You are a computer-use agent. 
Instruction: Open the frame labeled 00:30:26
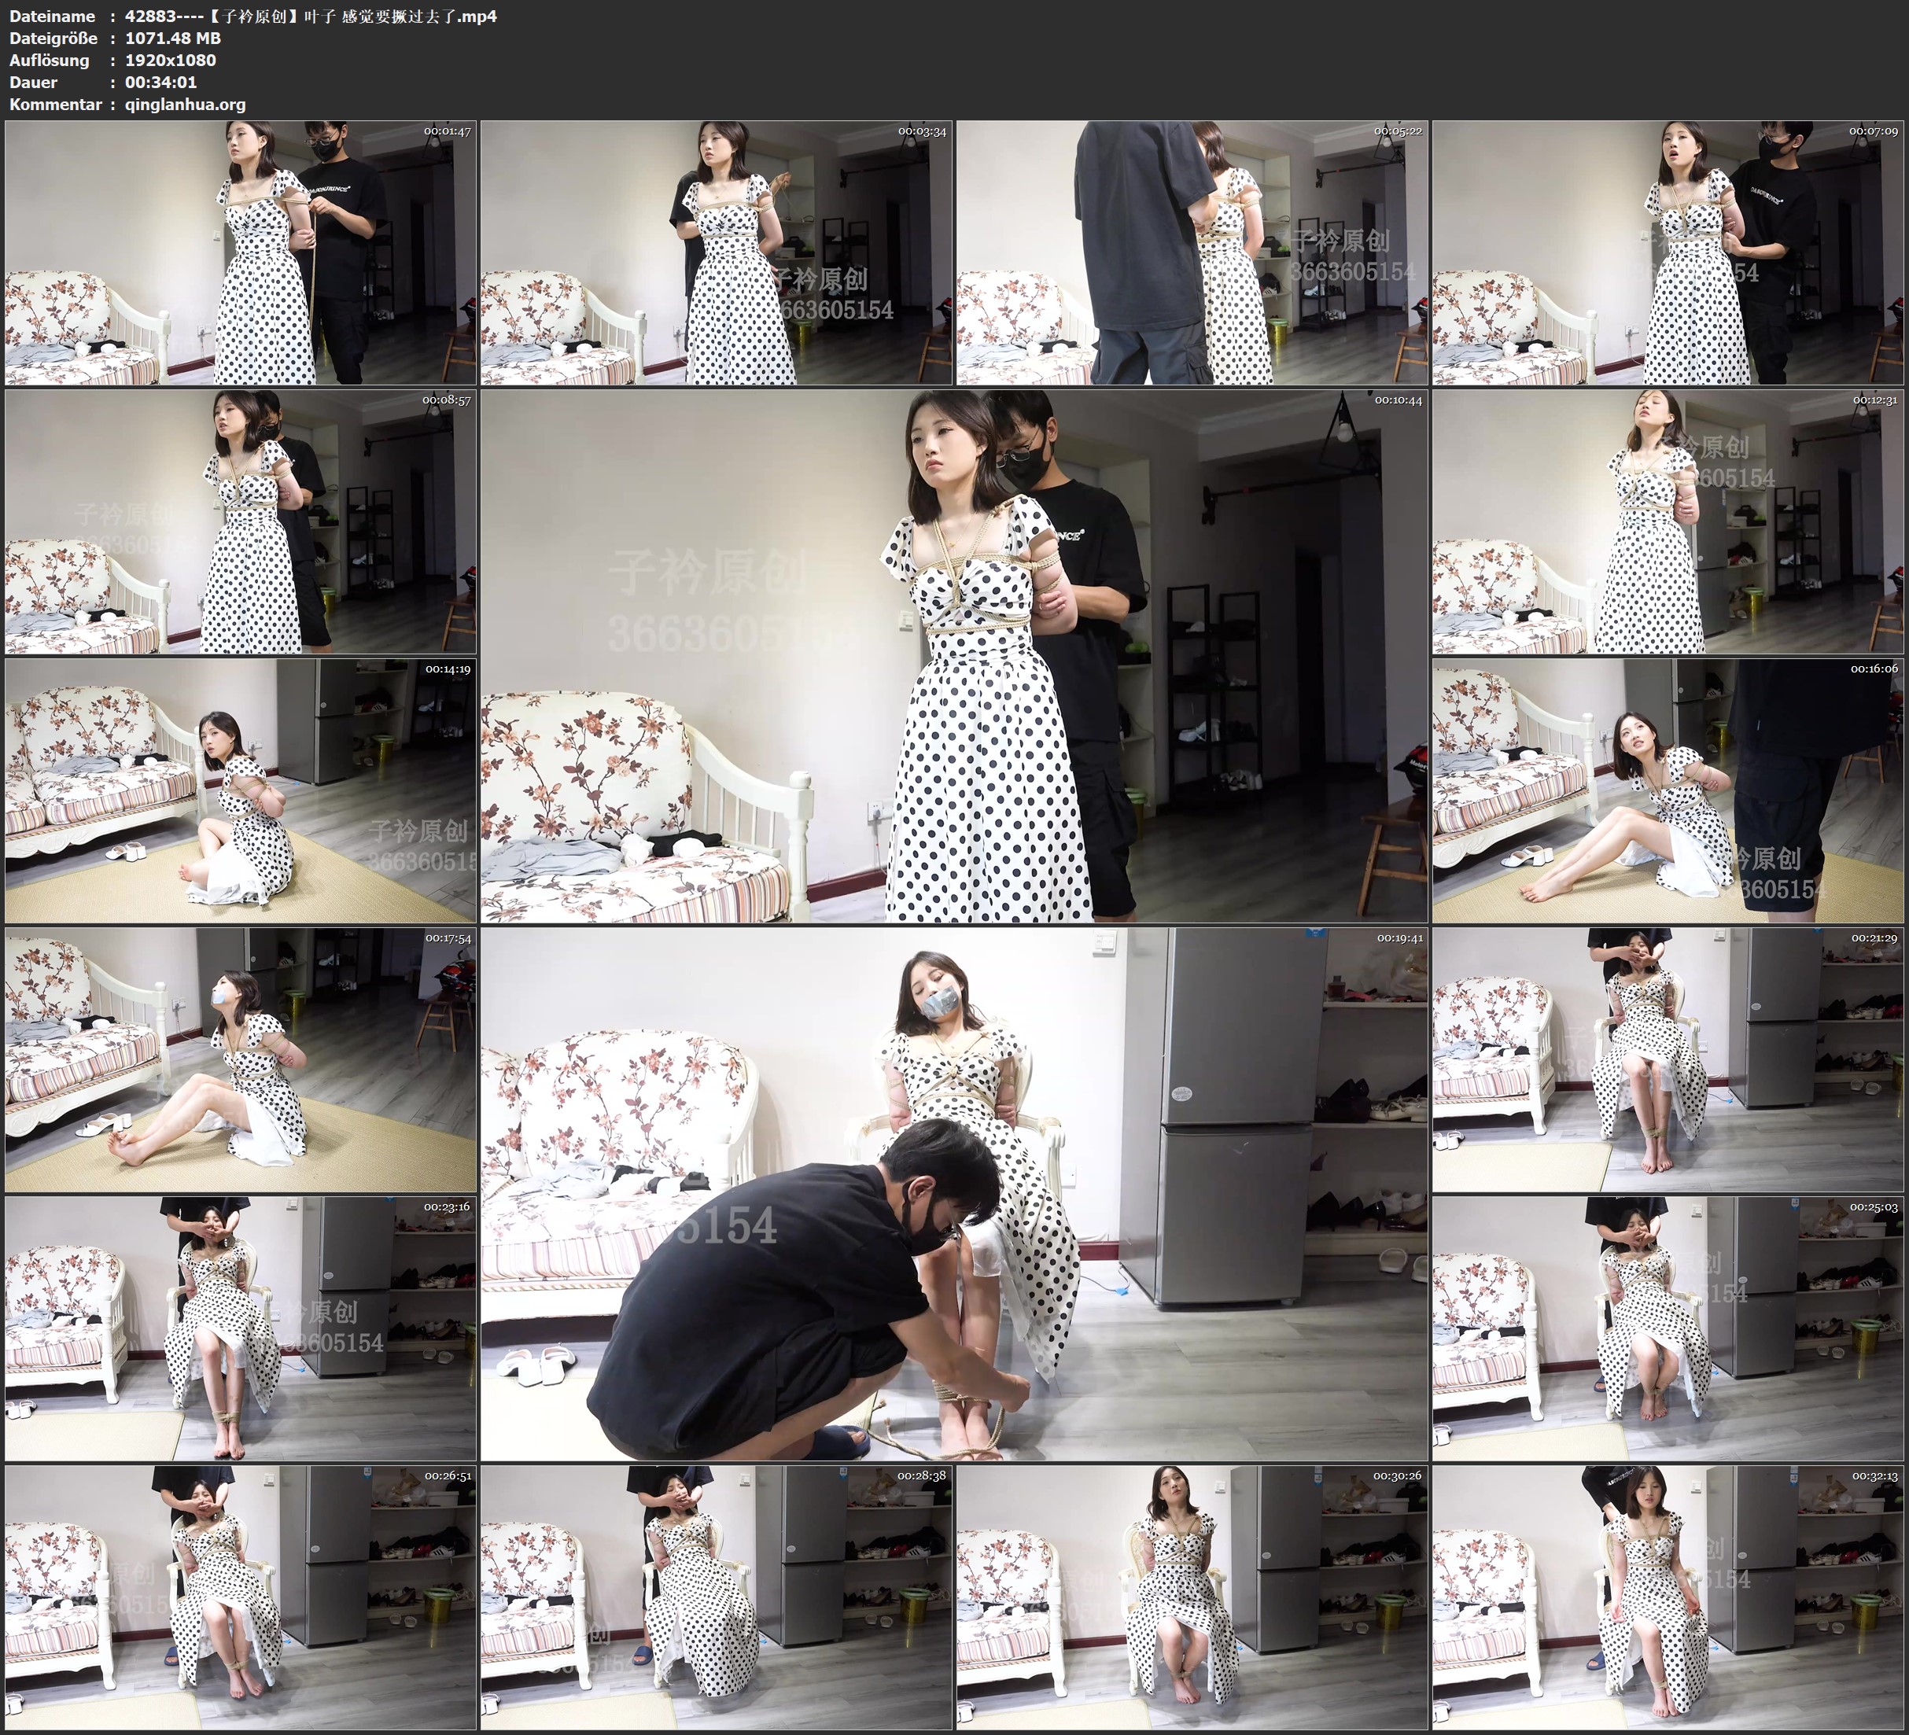pos(1191,1597)
